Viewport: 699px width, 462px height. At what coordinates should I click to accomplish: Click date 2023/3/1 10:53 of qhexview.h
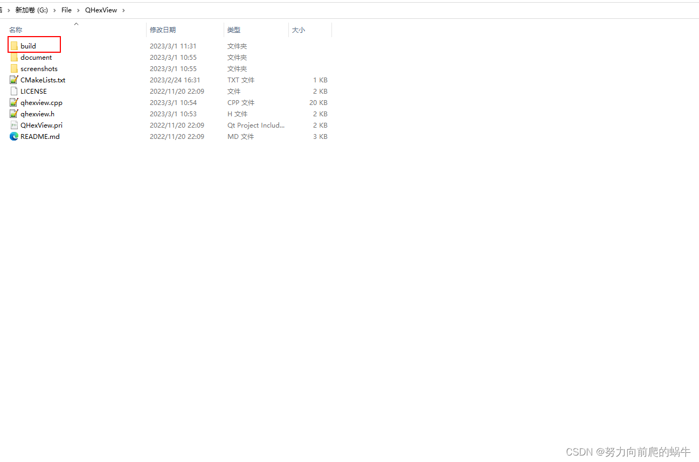pos(173,114)
